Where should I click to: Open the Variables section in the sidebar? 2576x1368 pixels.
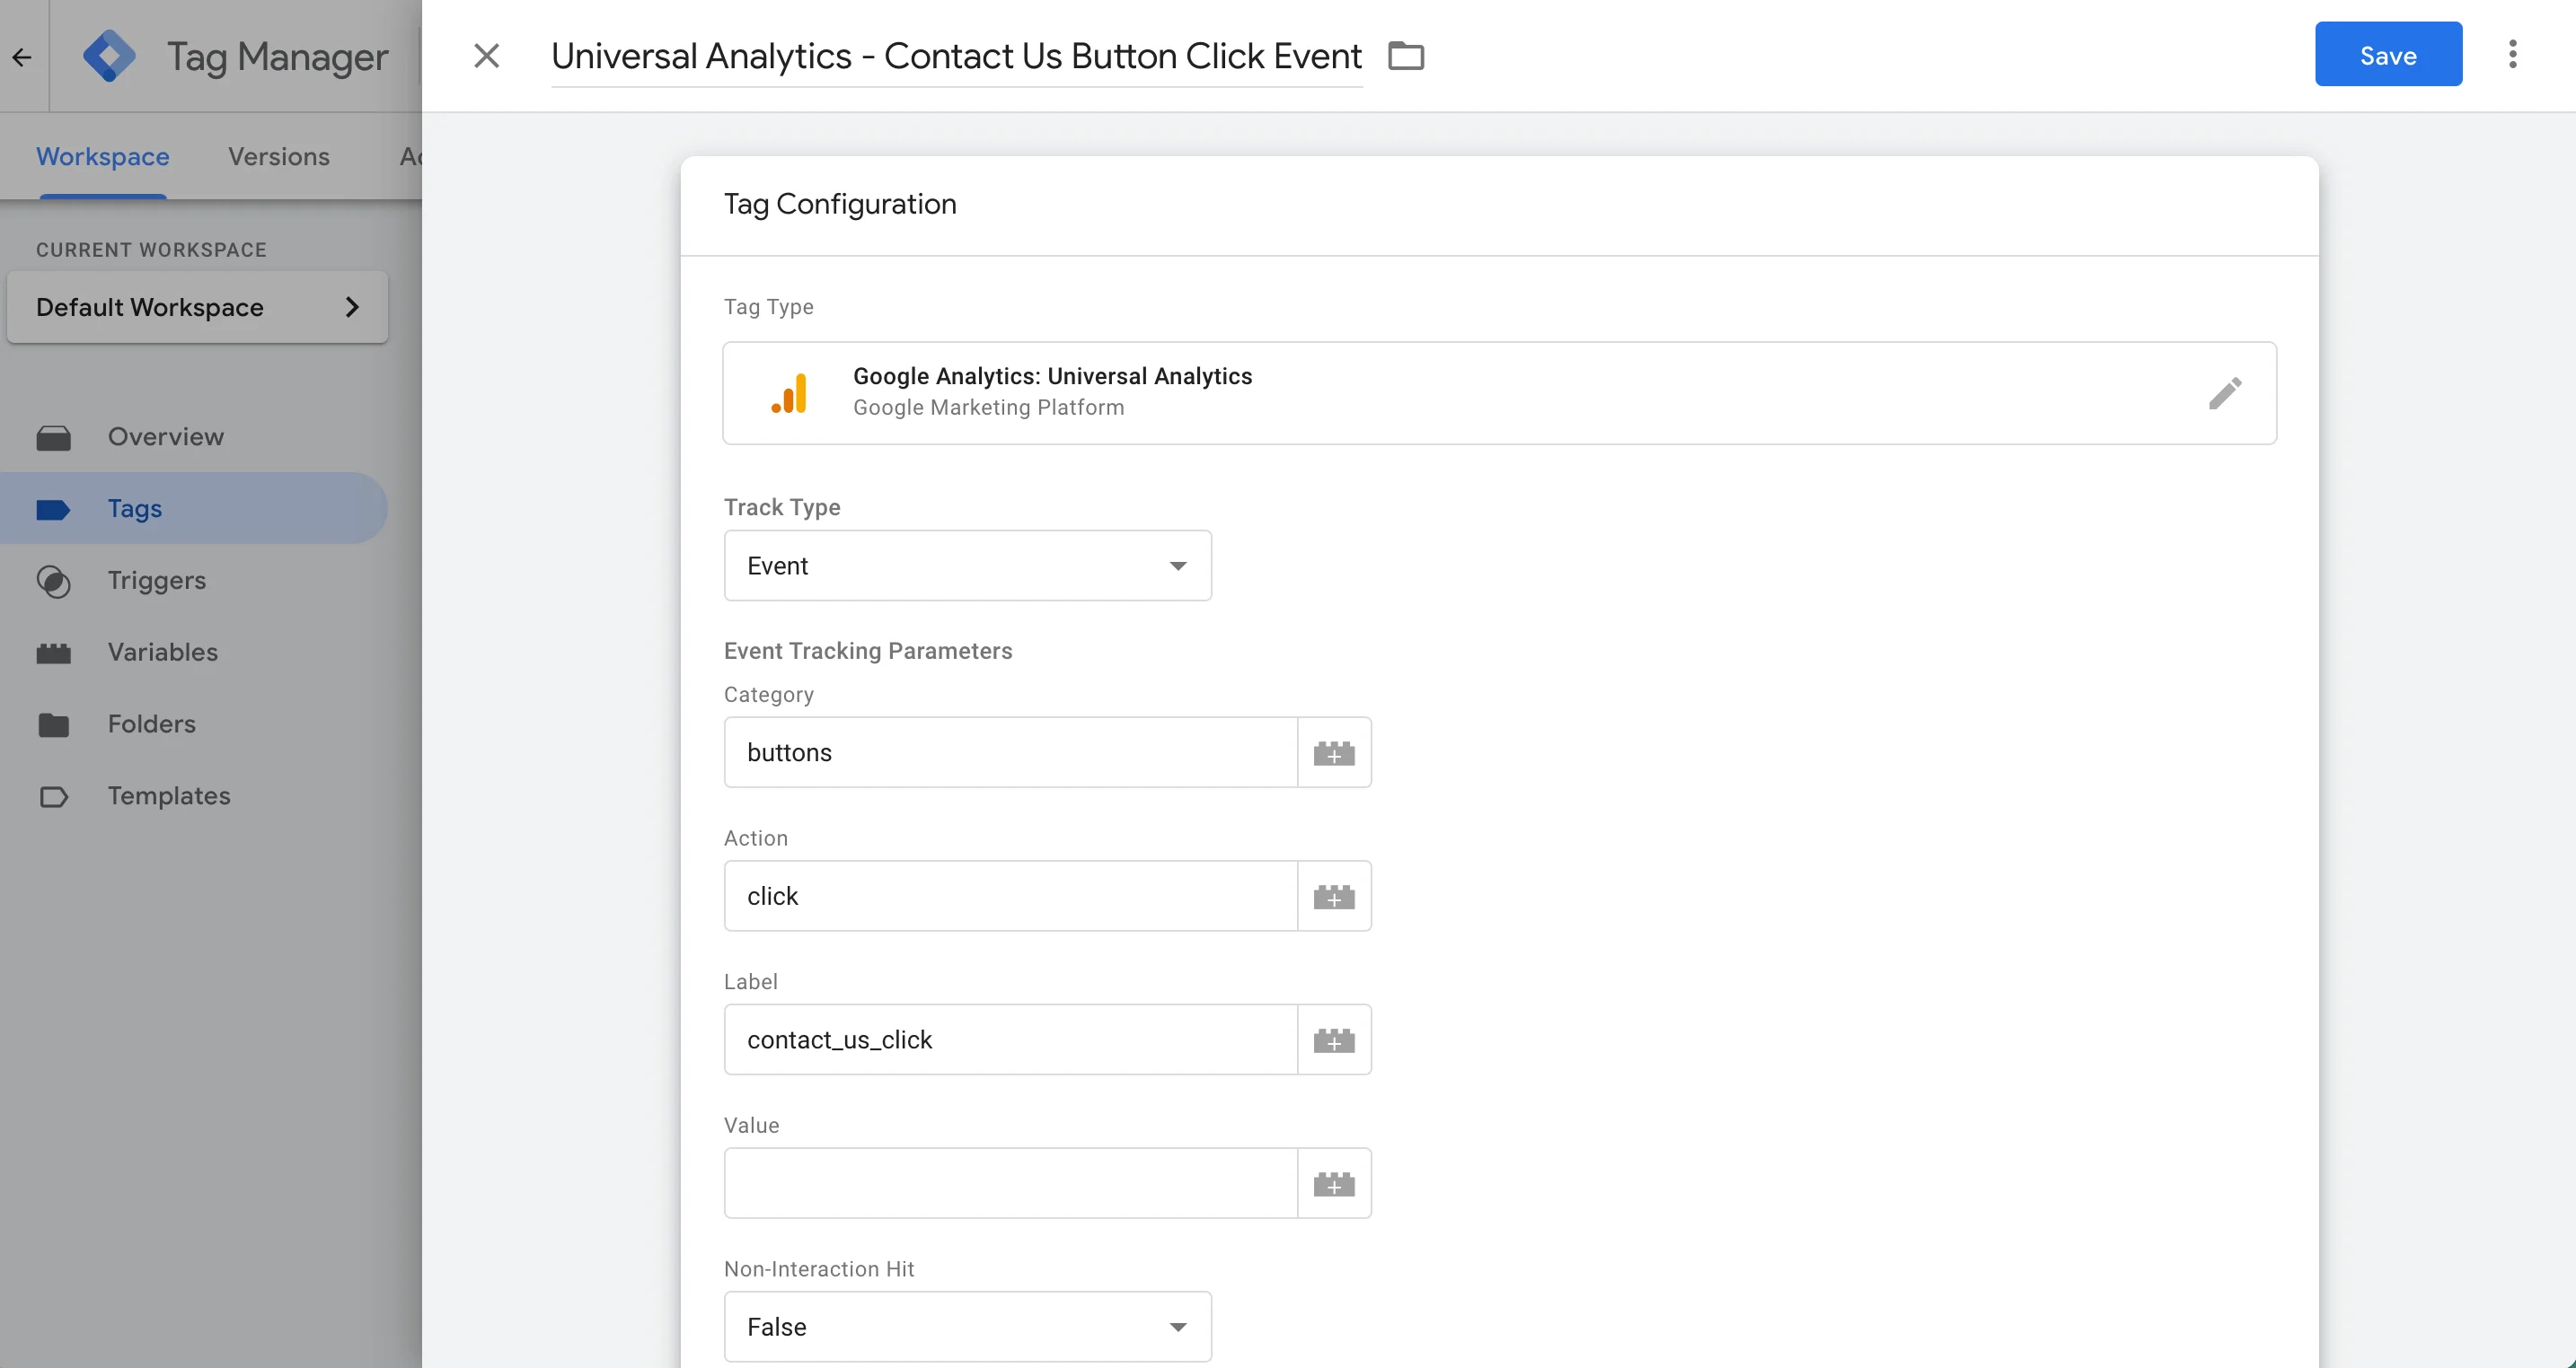162,652
